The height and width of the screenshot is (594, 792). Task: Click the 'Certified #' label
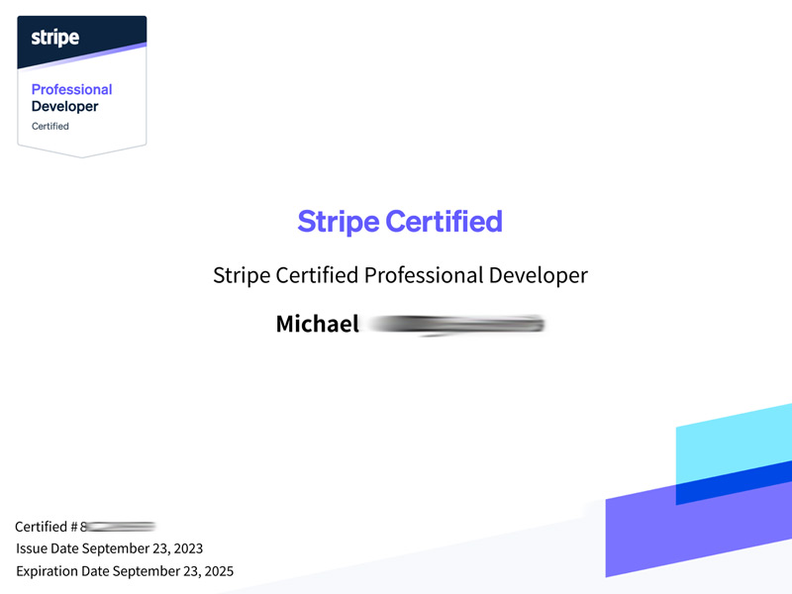point(47,527)
